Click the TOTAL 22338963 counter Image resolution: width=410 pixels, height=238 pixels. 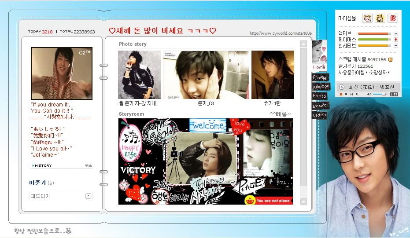[x=78, y=32]
